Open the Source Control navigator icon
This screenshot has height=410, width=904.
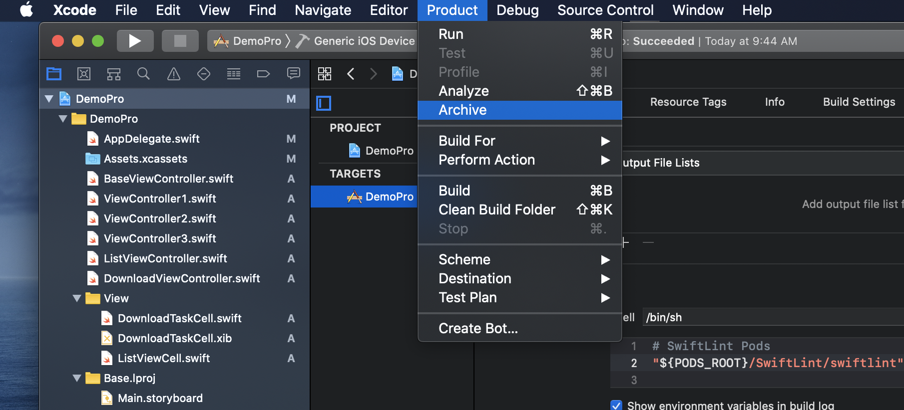point(84,74)
